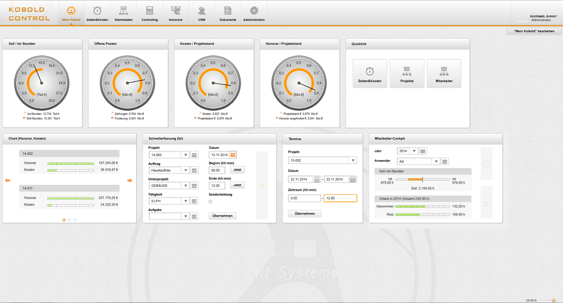Click the list icon beside Projekt 14-002
The image size is (563, 303).
[194, 155]
